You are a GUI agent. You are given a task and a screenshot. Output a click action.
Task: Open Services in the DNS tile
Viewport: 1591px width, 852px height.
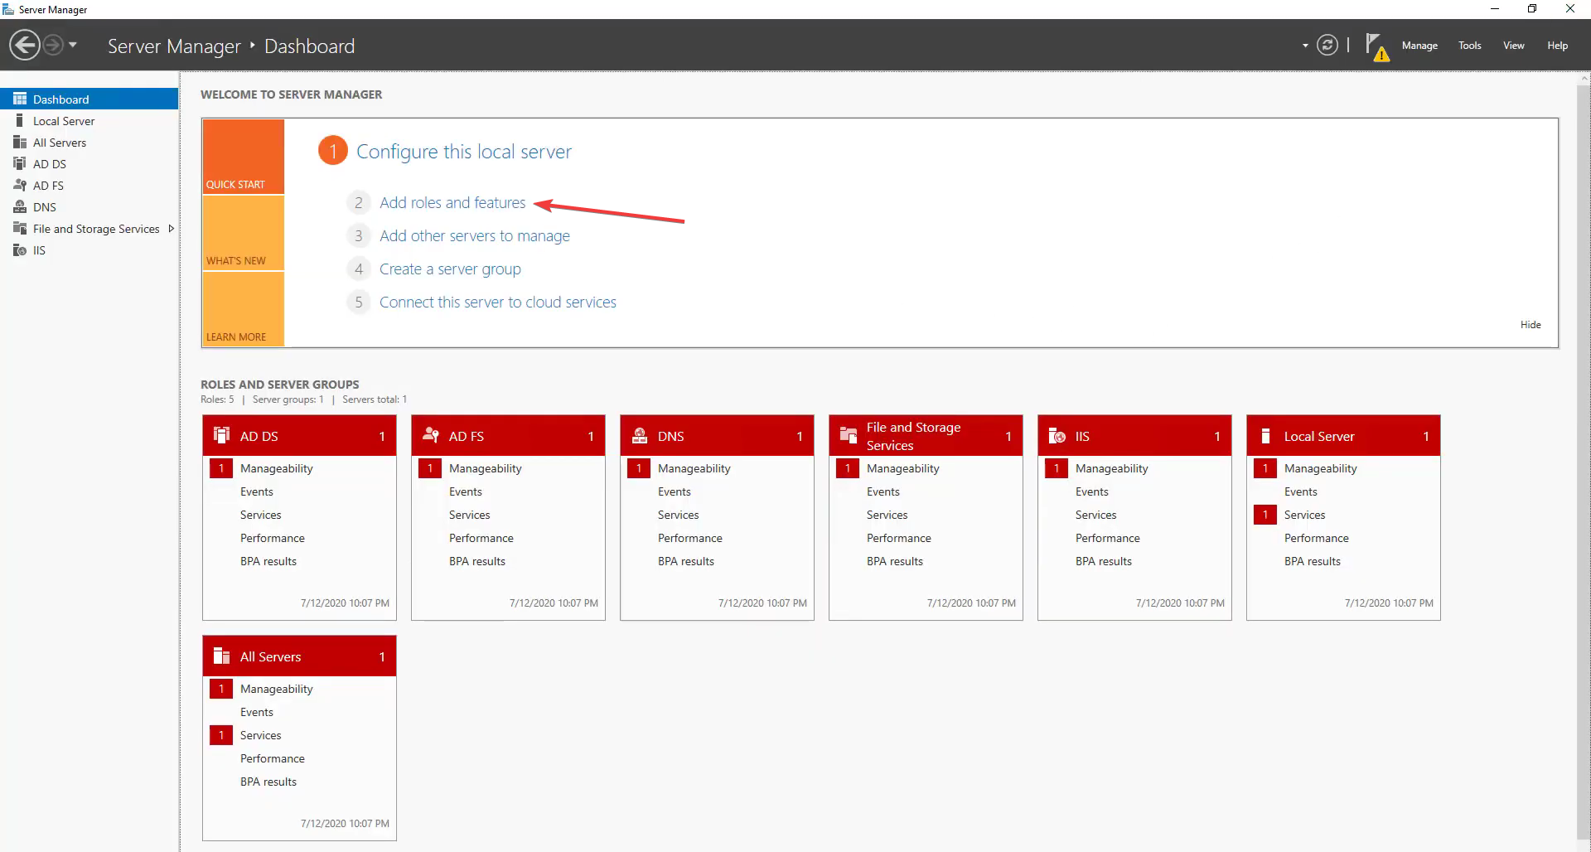click(x=679, y=515)
